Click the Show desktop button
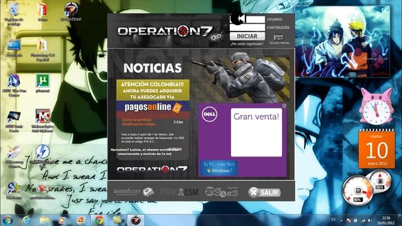 [x=400, y=220]
